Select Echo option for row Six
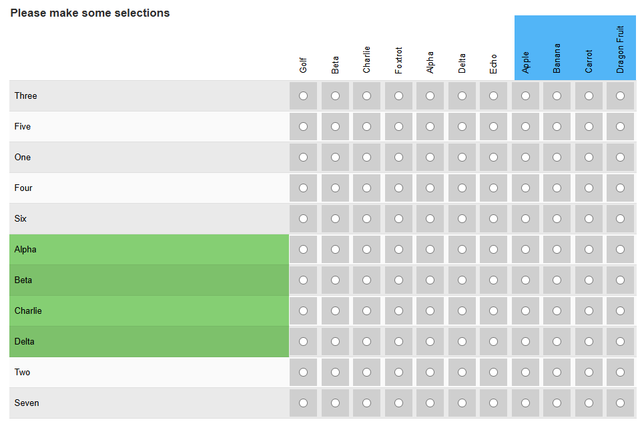 tap(494, 219)
